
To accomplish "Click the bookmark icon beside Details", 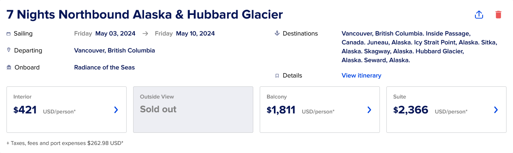I will pyautogui.click(x=277, y=75).
